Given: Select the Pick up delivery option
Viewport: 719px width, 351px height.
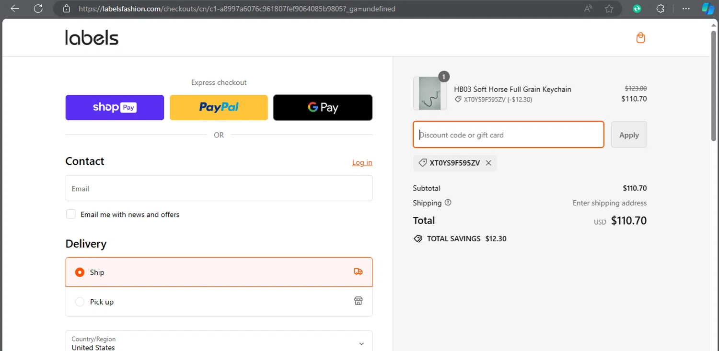Looking at the screenshot, I should click(x=80, y=302).
